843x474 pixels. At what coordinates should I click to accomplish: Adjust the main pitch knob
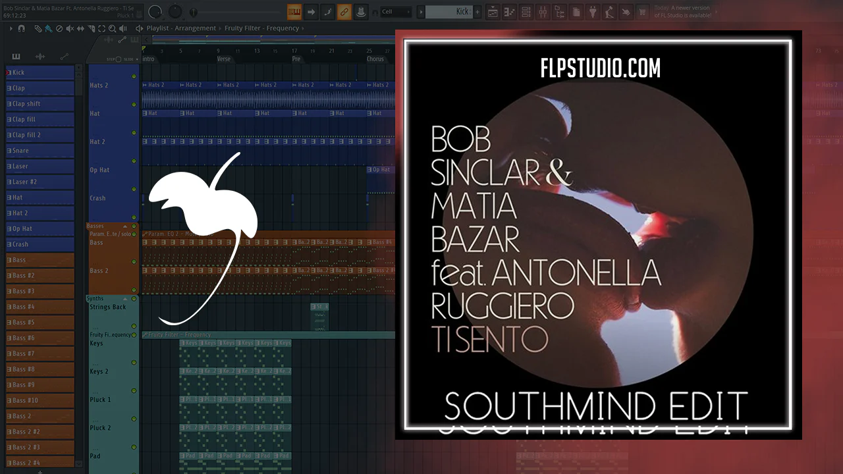(x=175, y=12)
